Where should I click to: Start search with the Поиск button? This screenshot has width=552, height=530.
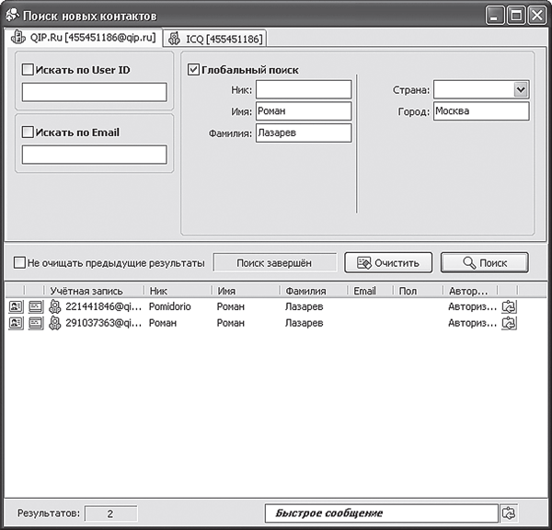pos(485,263)
